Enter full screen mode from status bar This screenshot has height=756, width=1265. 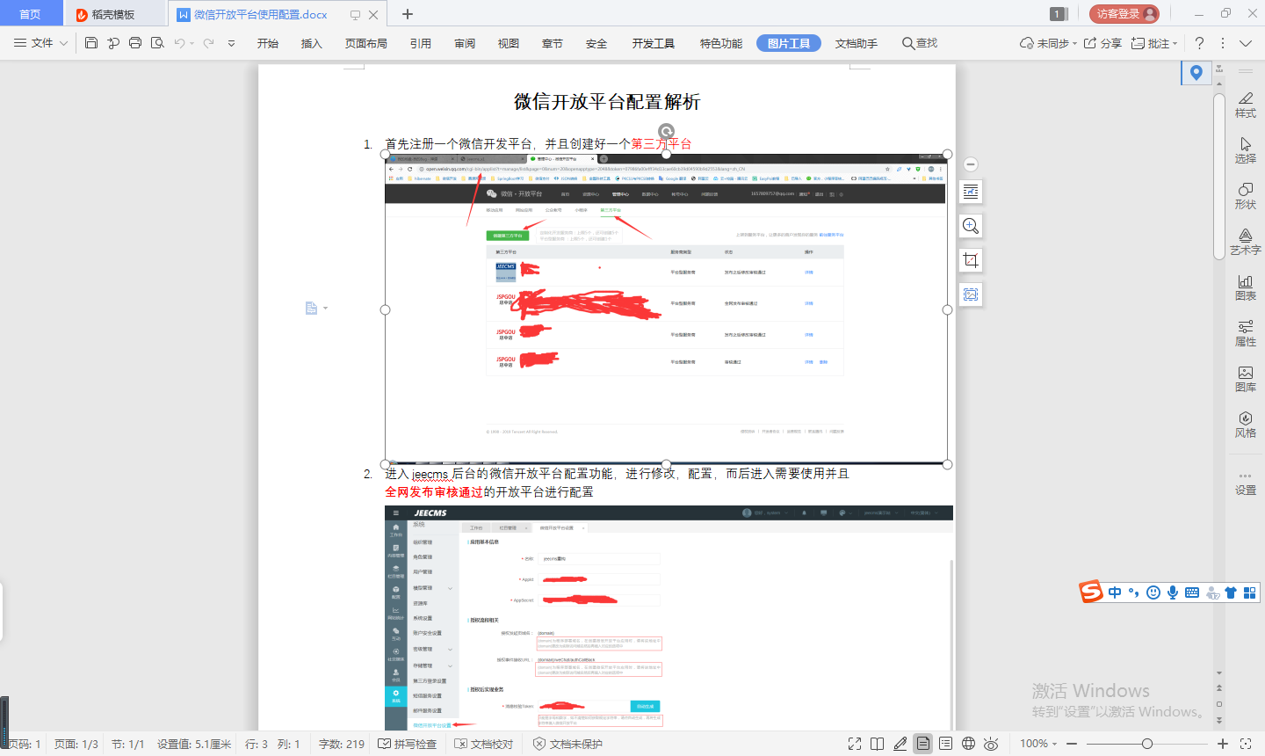point(855,744)
